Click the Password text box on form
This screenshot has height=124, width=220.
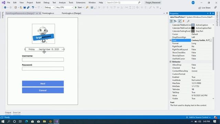tap(43, 69)
